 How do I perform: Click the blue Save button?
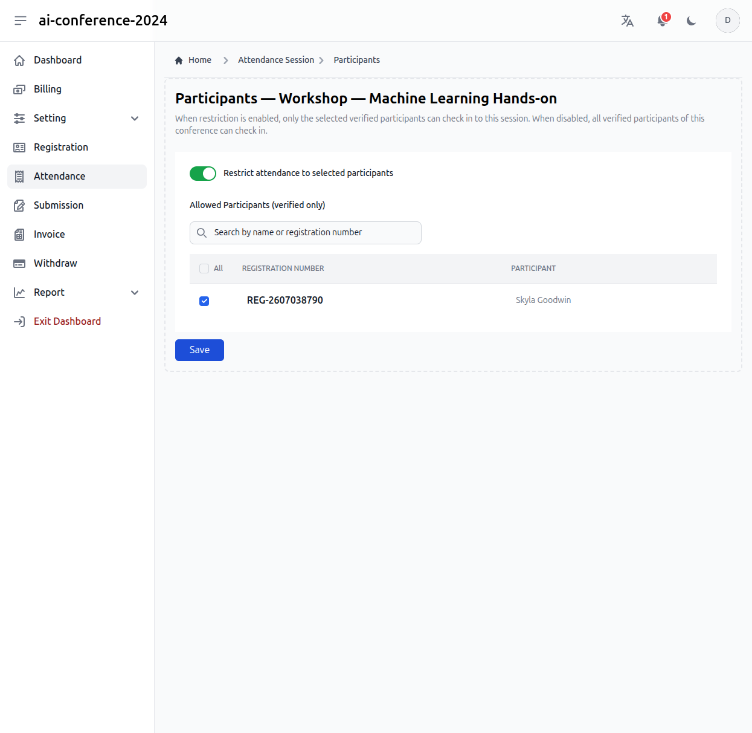click(x=199, y=350)
